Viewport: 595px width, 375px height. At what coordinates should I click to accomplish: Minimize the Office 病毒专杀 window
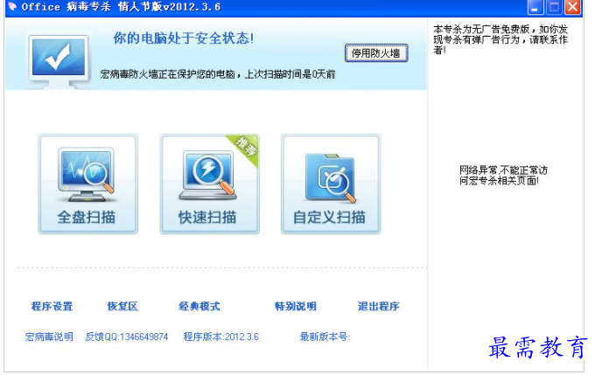(535, 7)
